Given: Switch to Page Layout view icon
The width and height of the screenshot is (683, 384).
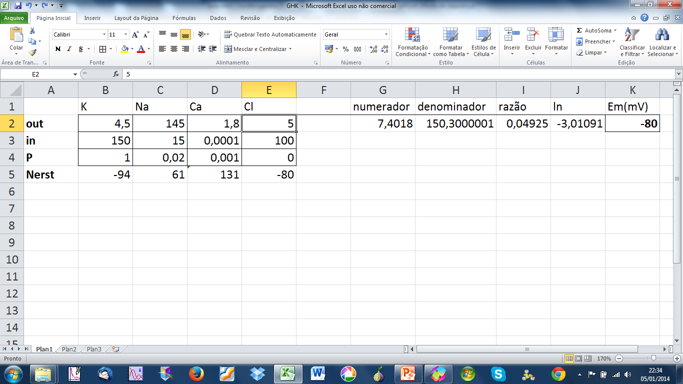Looking at the screenshot, I should 578,358.
